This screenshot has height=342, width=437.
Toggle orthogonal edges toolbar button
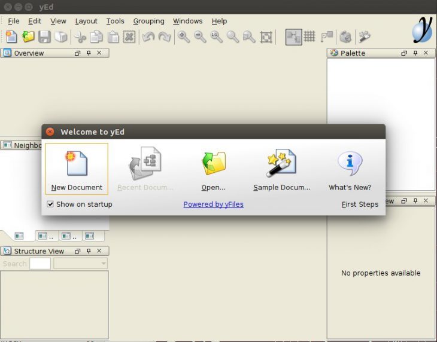click(x=294, y=36)
